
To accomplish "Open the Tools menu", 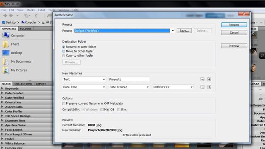I will [51, 10].
